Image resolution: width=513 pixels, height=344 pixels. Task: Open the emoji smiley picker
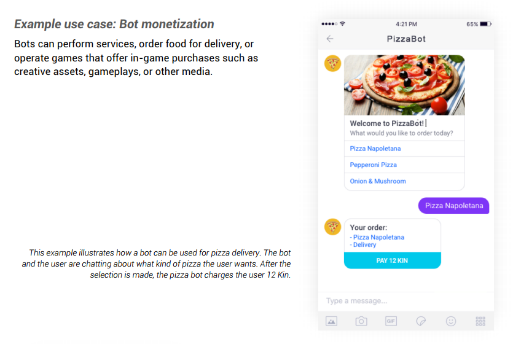pos(451,321)
